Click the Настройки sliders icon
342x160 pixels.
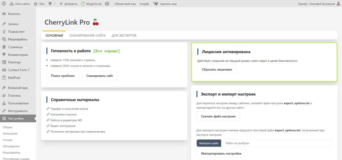click(x=4, y=118)
